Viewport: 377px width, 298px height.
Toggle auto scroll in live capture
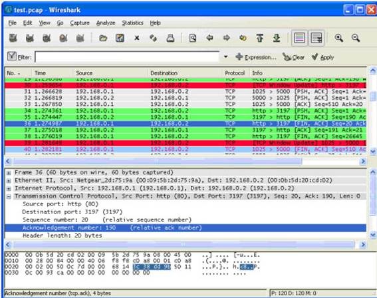[x=316, y=38]
